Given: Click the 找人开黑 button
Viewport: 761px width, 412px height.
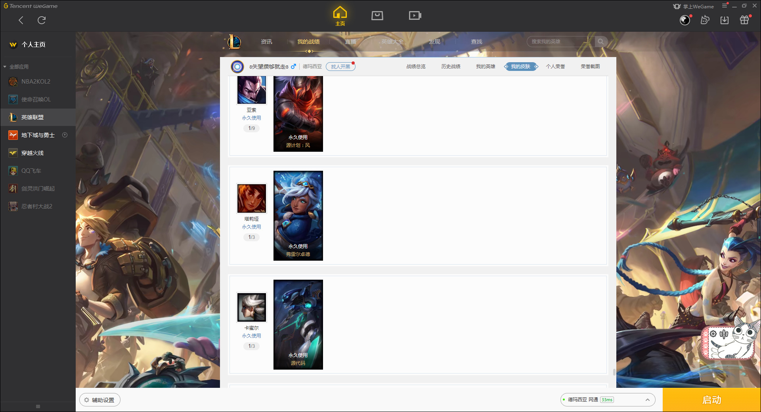Looking at the screenshot, I should pyautogui.click(x=340, y=67).
